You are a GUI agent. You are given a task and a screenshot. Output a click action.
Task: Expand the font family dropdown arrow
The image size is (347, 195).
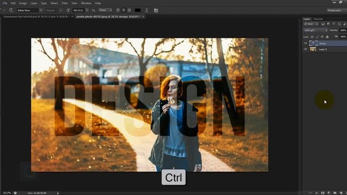(41, 10)
